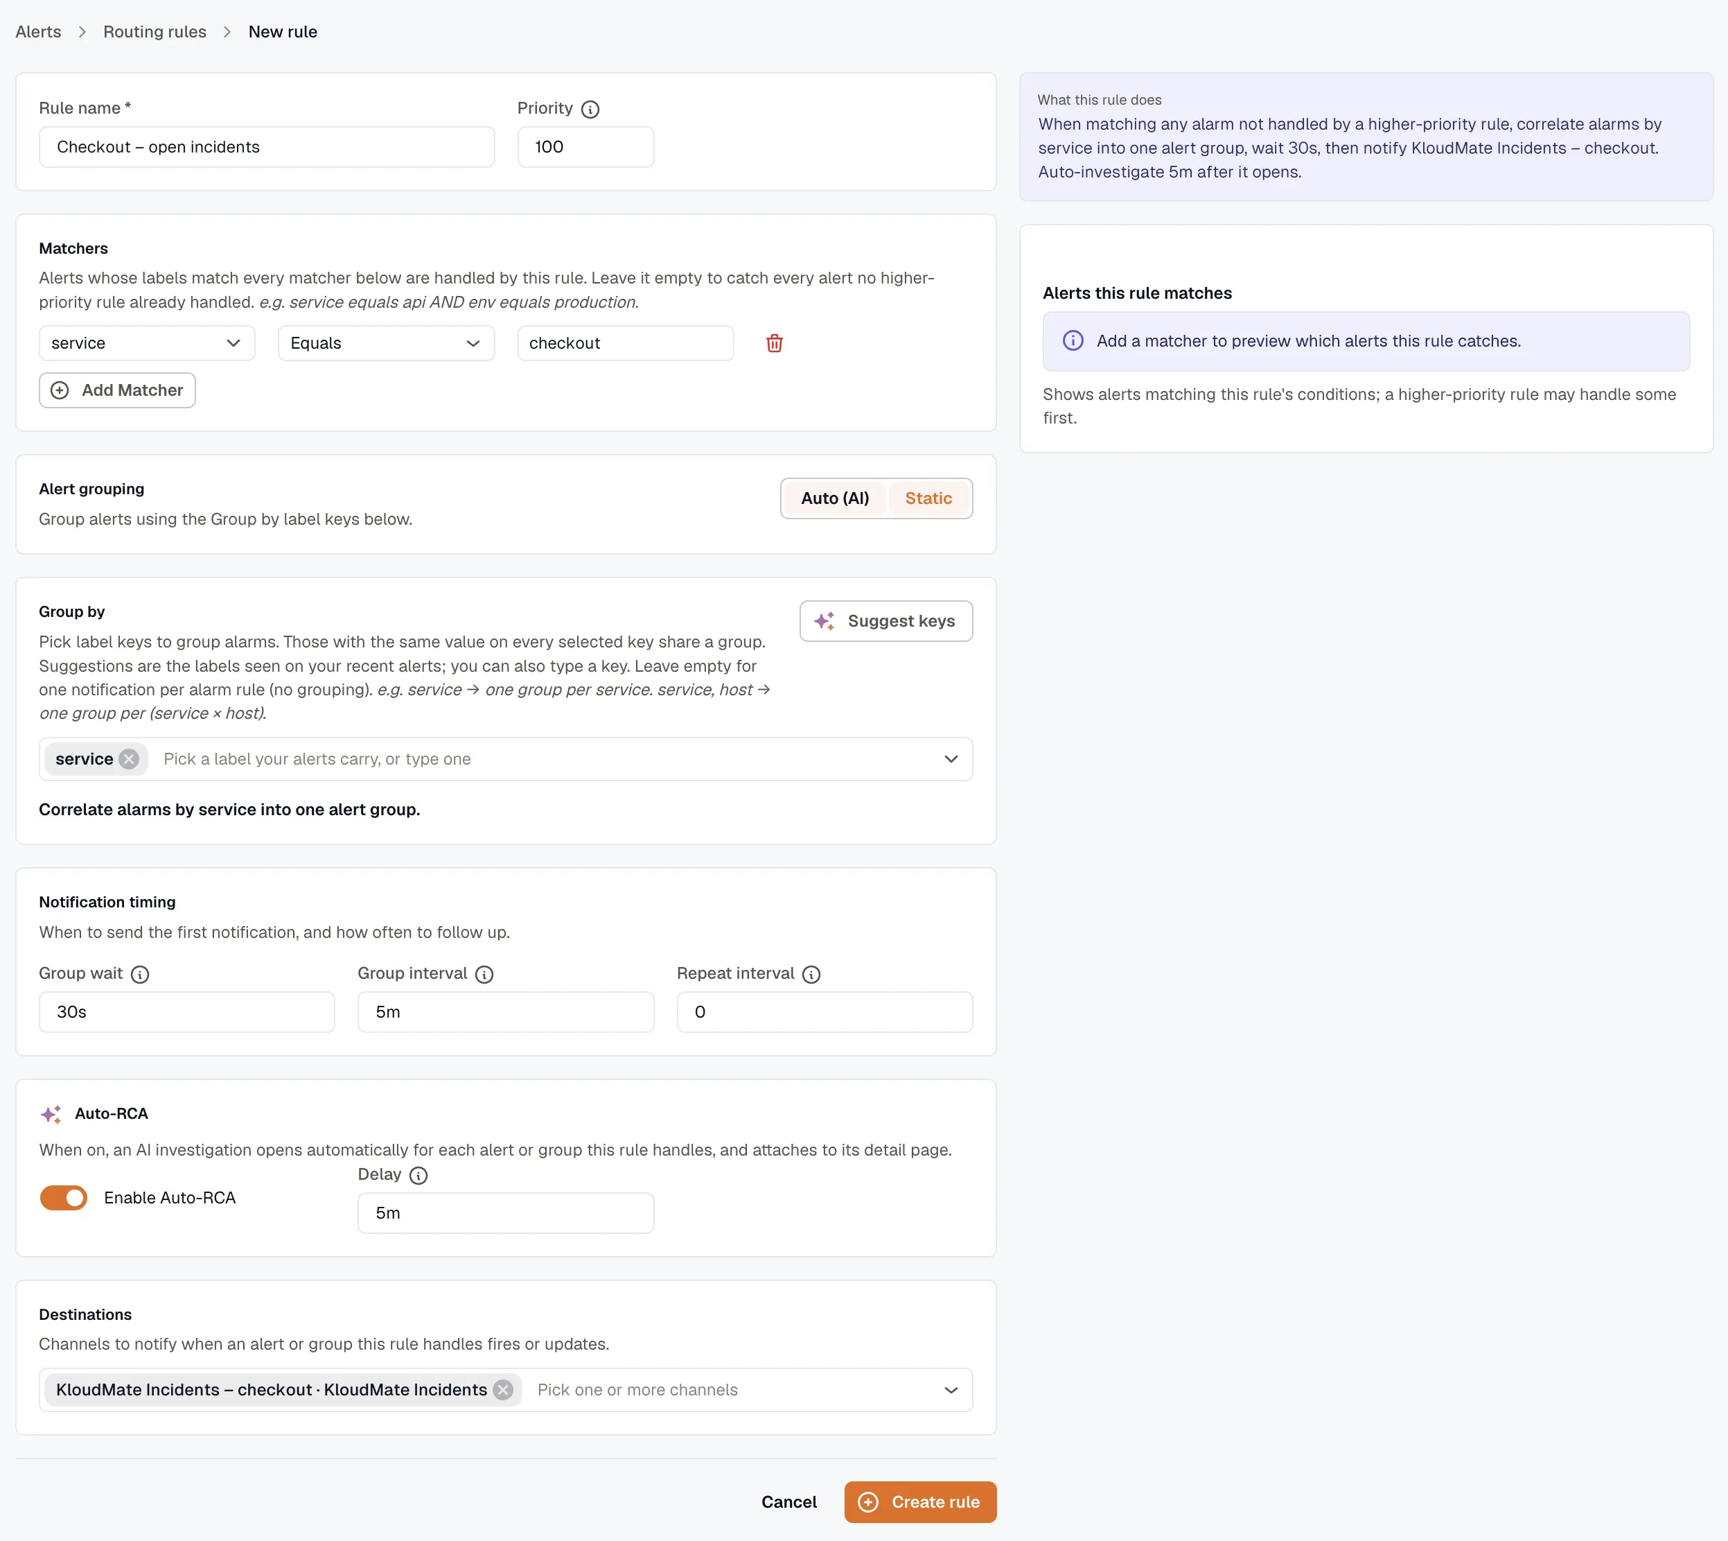Viewport: 1728px width, 1541px height.
Task: Click the Priority input with 100
Action: [x=585, y=146]
